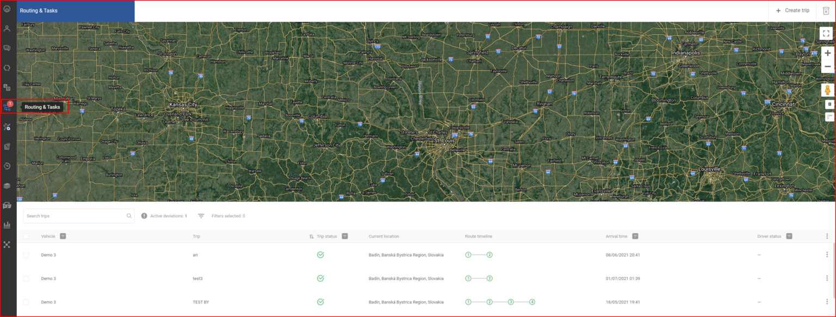Enter map fullscreen mode
This screenshot has height=317, width=836.
pos(826,33)
